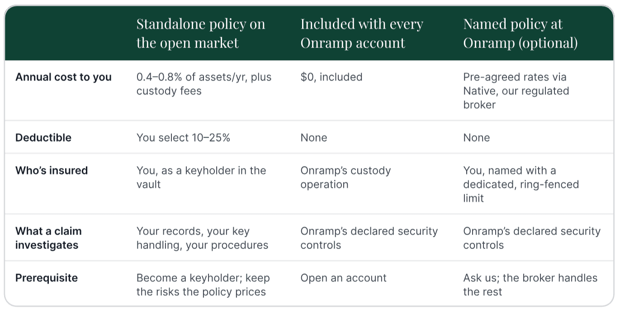
Task: Select the 'Included with every Onramp account' header
Action: pyautogui.click(x=362, y=33)
